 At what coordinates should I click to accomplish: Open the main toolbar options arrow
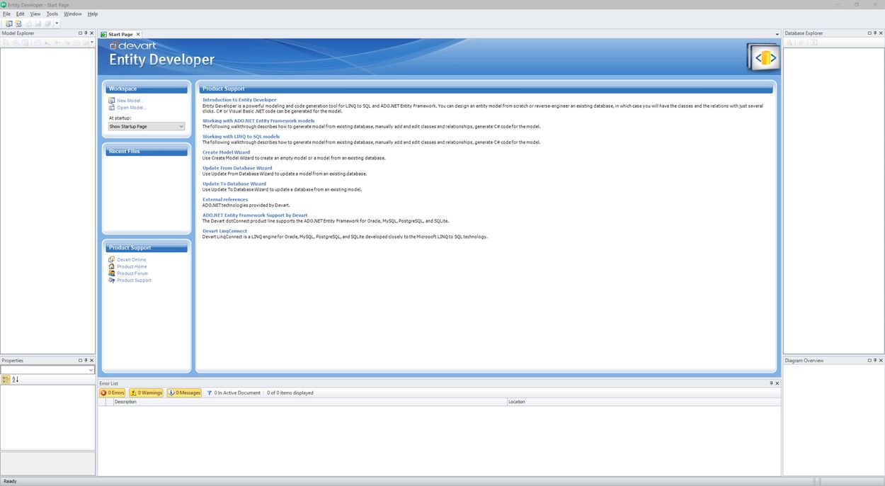[57, 23]
